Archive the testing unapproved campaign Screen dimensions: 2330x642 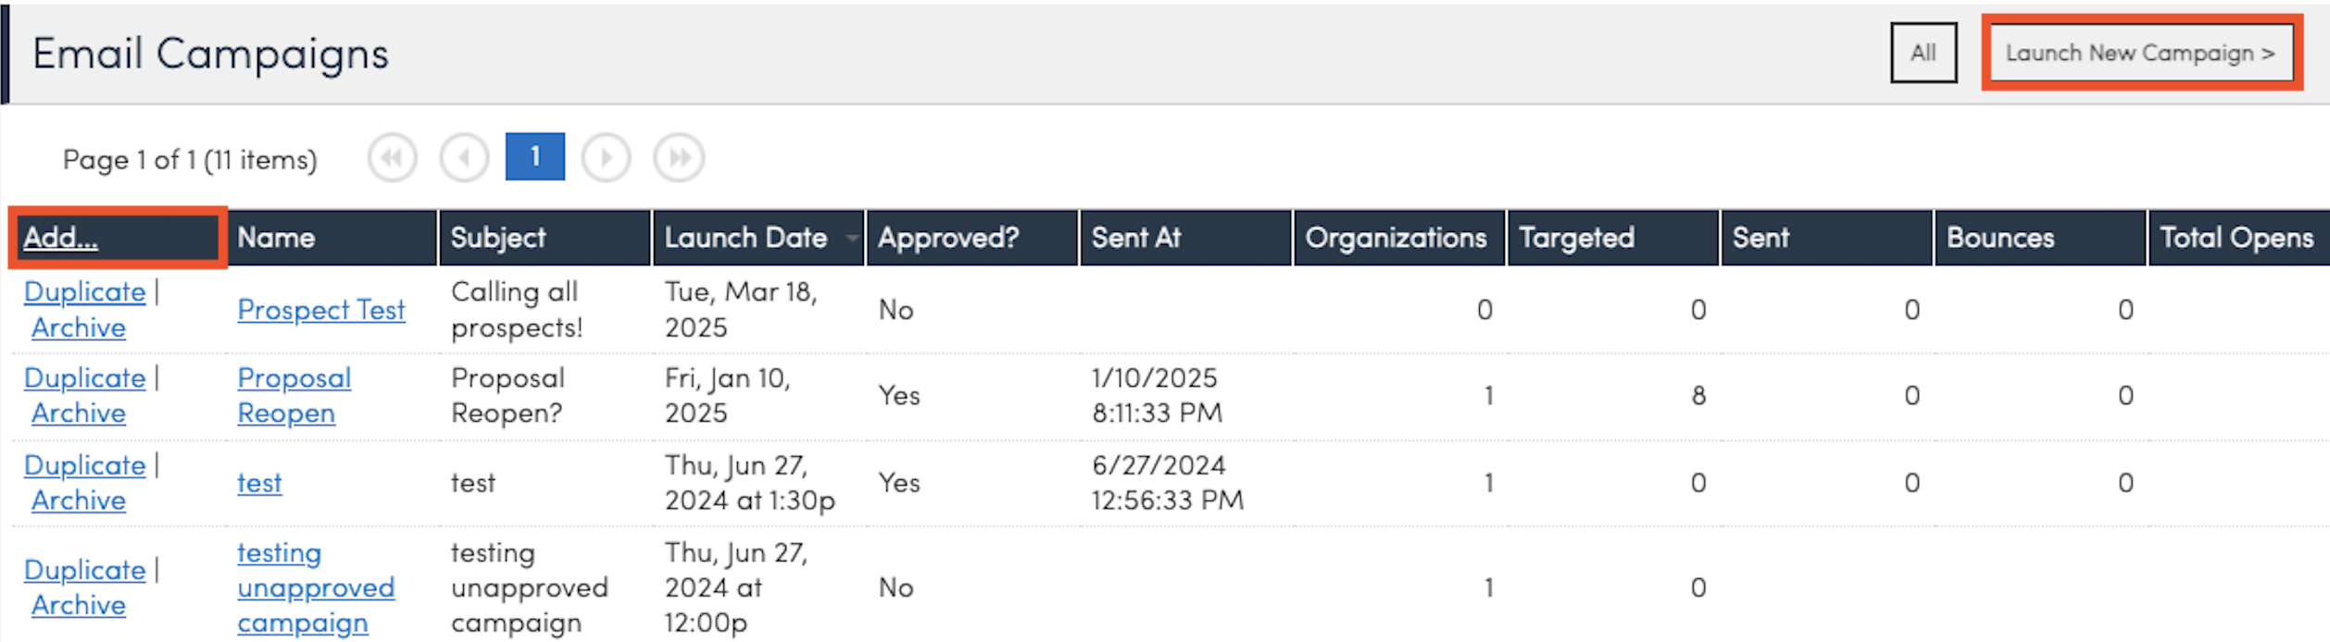(79, 605)
